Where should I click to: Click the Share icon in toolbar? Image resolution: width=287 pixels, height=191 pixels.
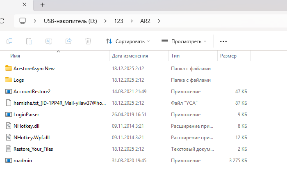pyautogui.click(x=68, y=41)
